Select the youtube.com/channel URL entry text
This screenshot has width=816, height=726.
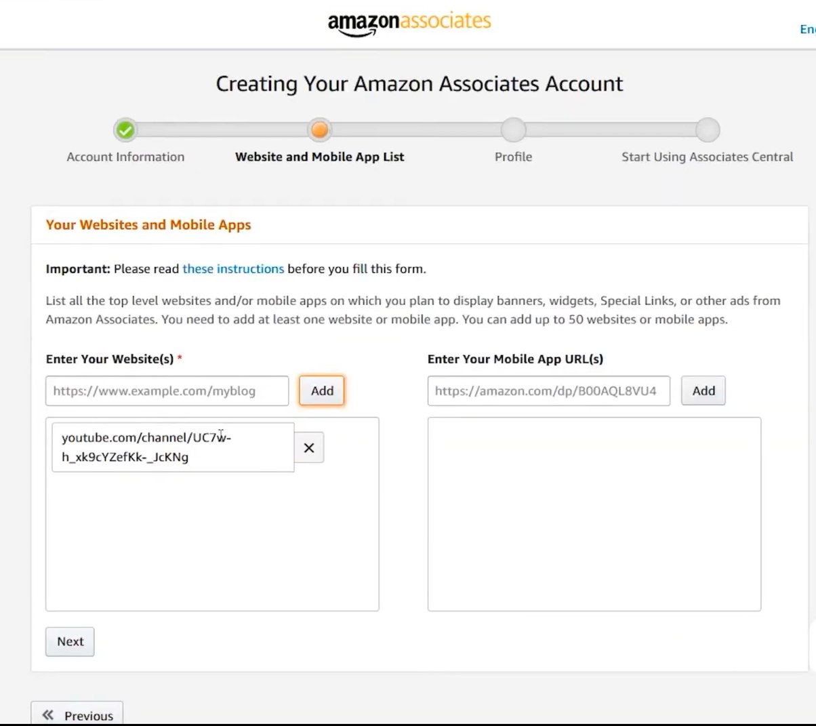(x=146, y=447)
